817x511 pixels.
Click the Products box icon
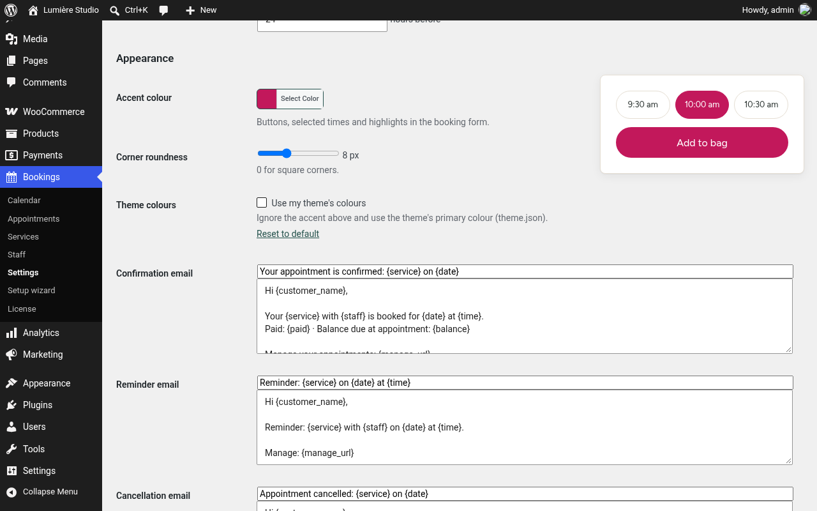tap(11, 133)
